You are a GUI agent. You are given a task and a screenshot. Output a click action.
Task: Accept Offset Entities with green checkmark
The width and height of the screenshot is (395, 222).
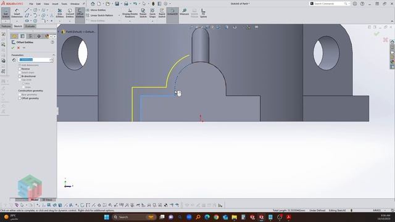(12, 48)
